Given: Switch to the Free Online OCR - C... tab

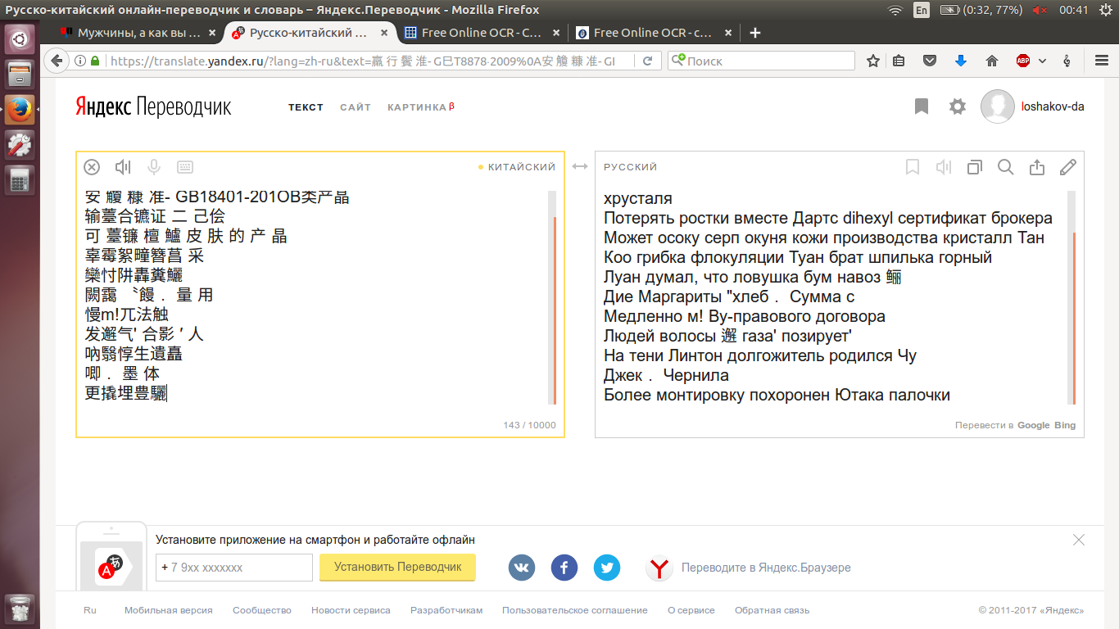Looking at the screenshot, I should (x=481, y=33).
